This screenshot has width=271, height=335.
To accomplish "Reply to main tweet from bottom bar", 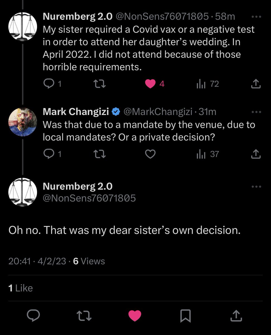I will (33, 316).
